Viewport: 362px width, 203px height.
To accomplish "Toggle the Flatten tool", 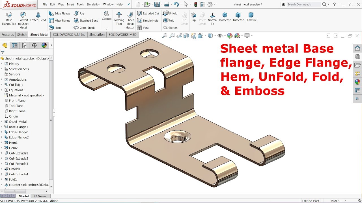I will pyautogui.click(x=170, y=28).
